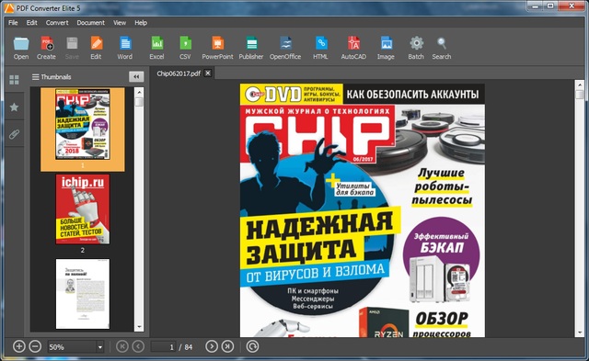Zoom out with the minus button
The image size is (589, 361).
coord(35,346)
